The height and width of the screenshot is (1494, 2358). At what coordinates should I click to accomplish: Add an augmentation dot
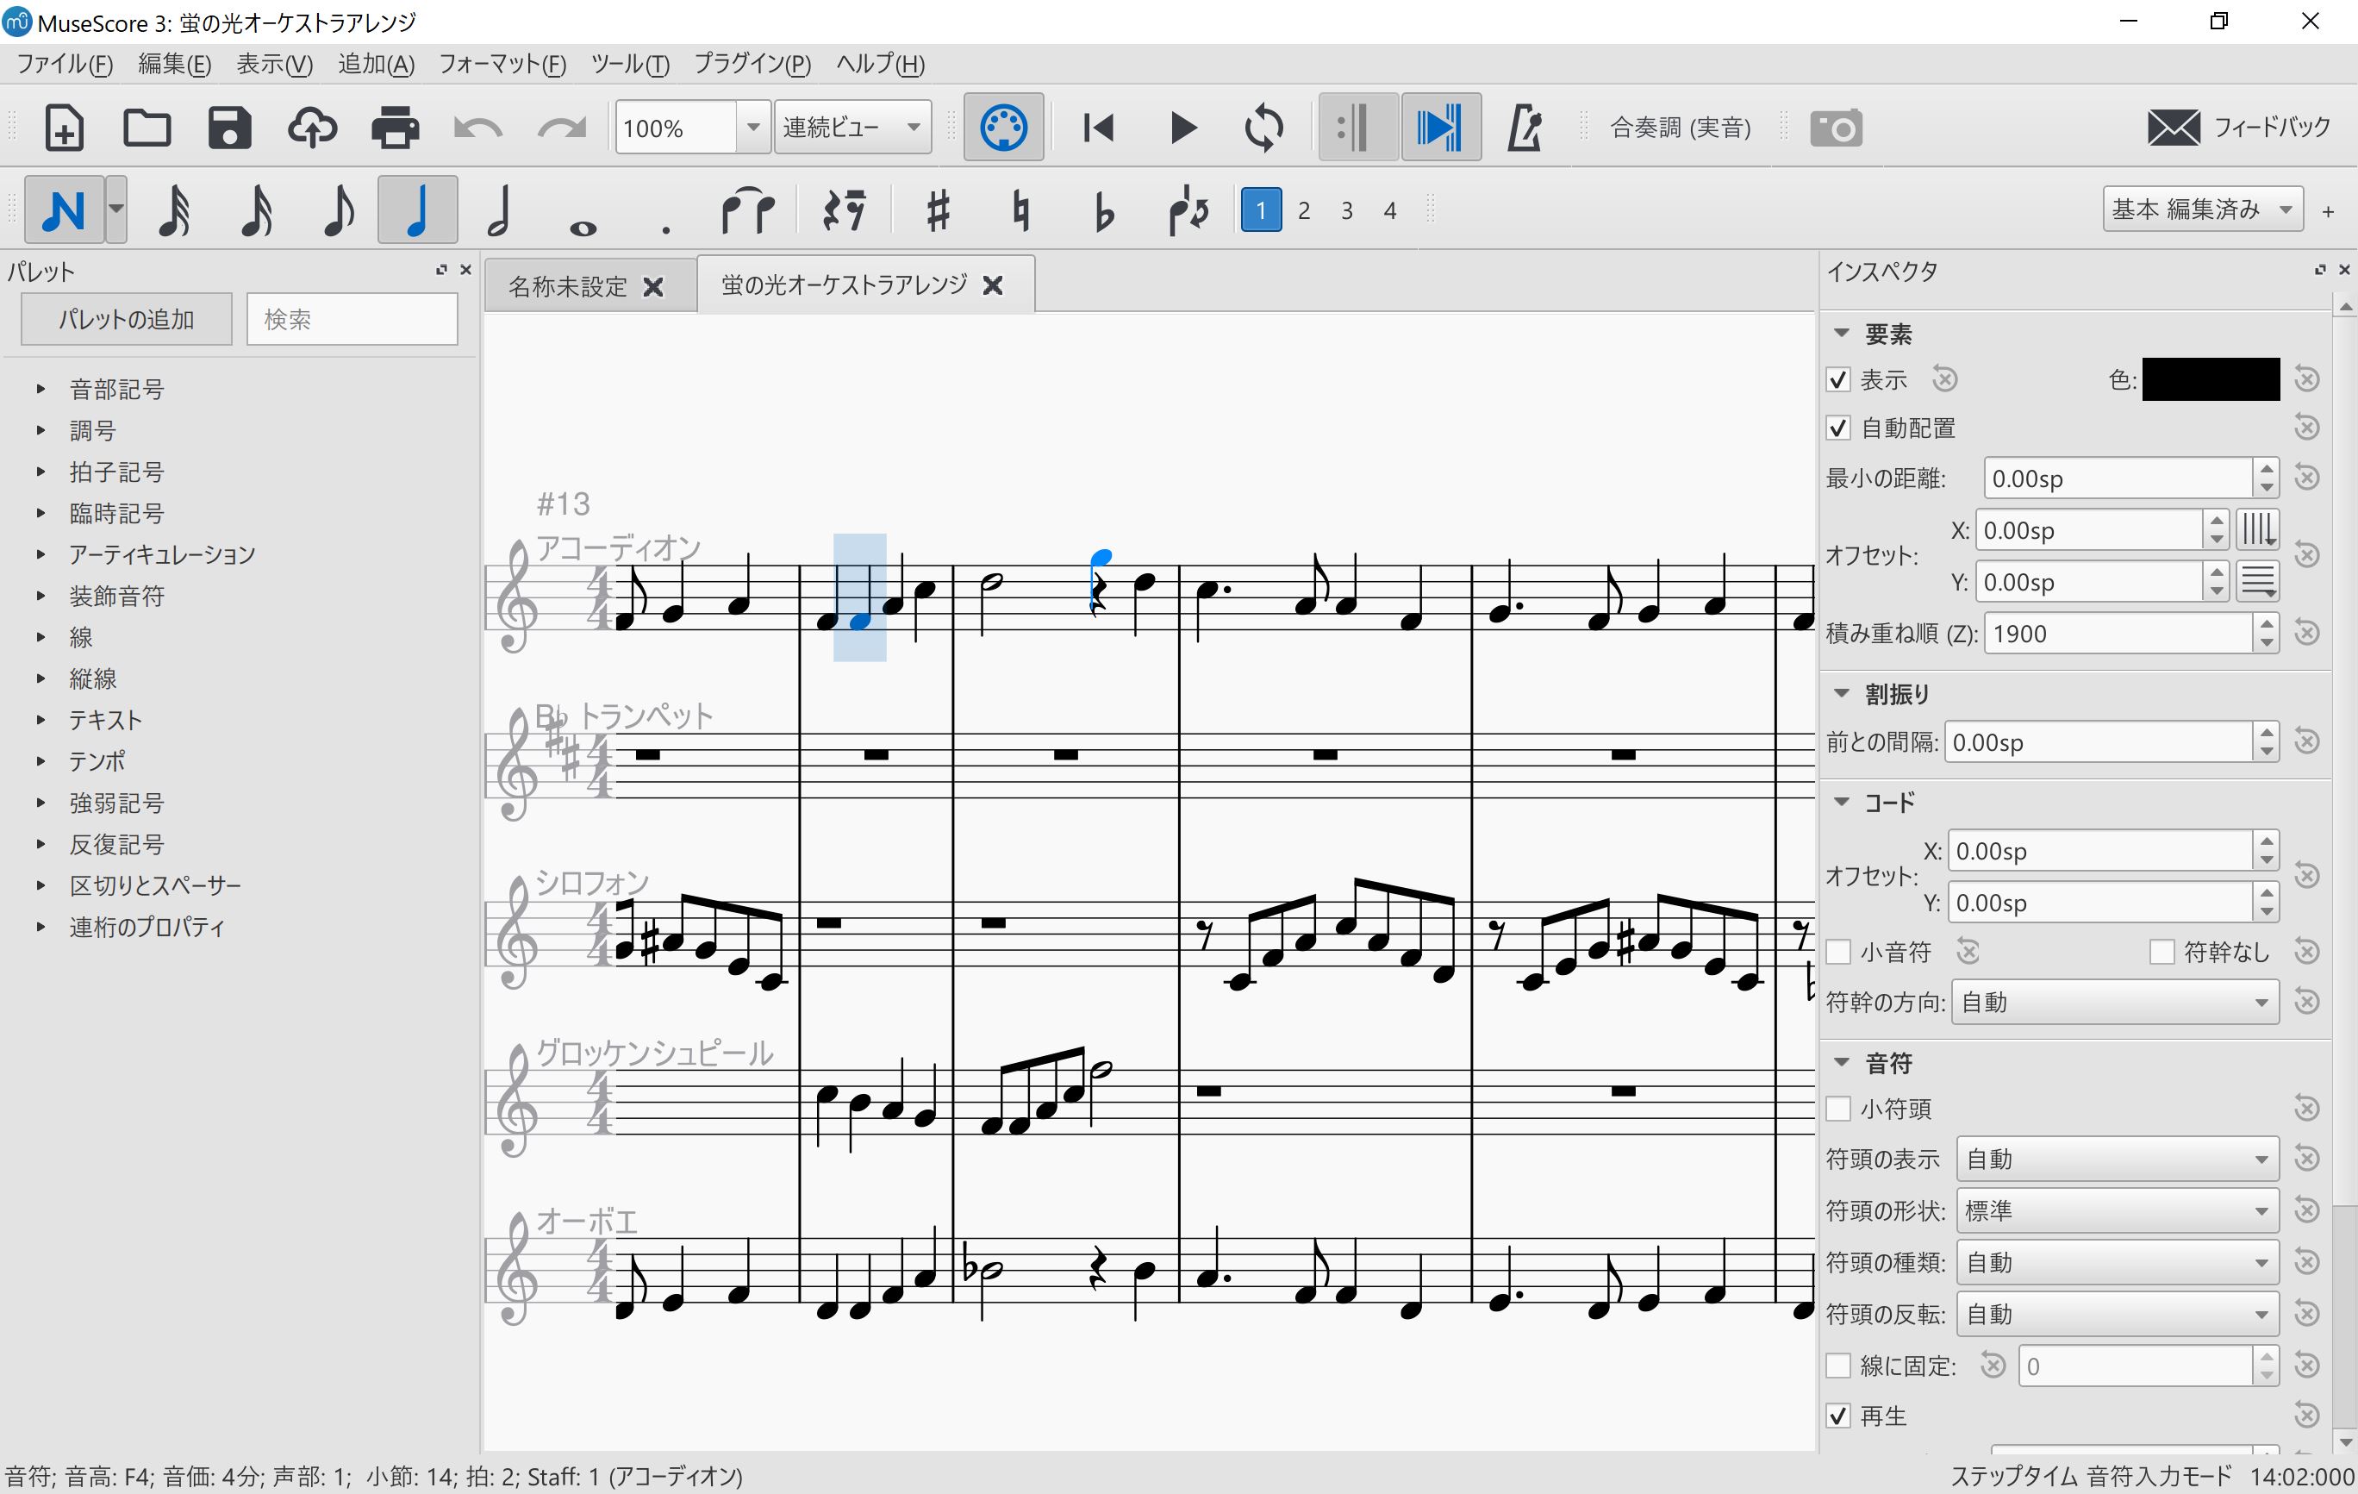(x=666, y=229)
